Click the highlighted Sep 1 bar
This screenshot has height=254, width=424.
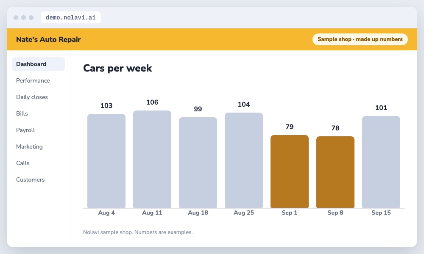click(289, 171)
